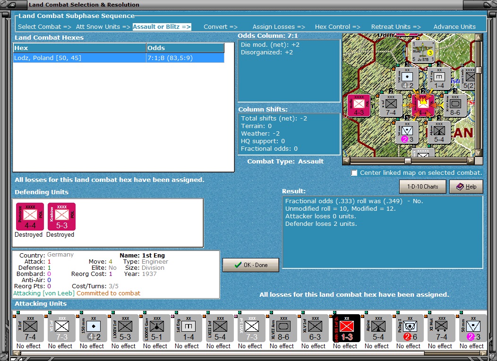Select the X Inf 7-4 attacking unit
The width and height of the screenshot is (497, 361).
pos(30,328)
